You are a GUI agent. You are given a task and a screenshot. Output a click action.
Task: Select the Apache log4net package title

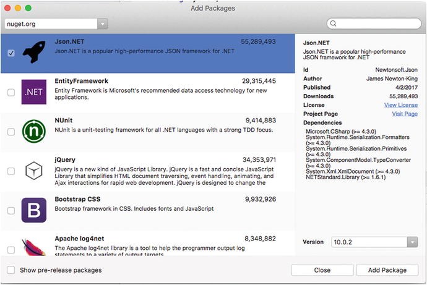[x=79, y=239]
